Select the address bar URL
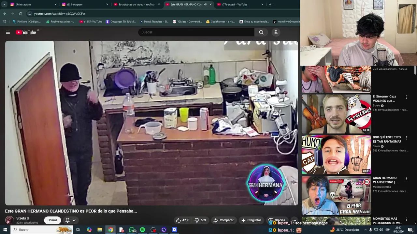This screenshot has width=417, height=234. [60, 14]
